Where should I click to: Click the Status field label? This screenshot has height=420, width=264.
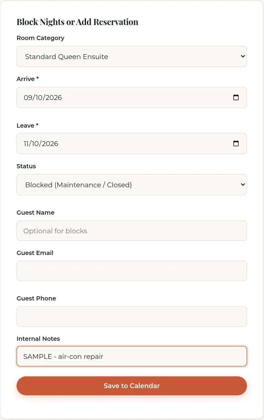[26, 166]
